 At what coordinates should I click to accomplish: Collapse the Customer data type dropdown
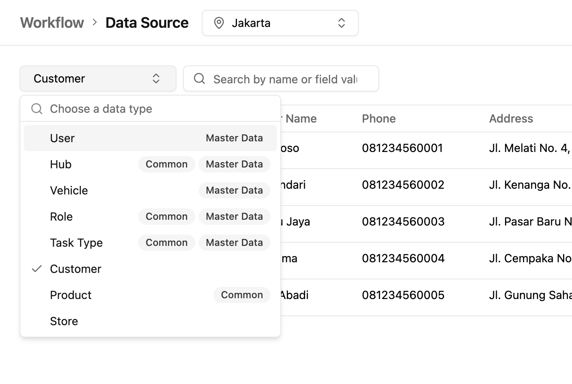98,78
